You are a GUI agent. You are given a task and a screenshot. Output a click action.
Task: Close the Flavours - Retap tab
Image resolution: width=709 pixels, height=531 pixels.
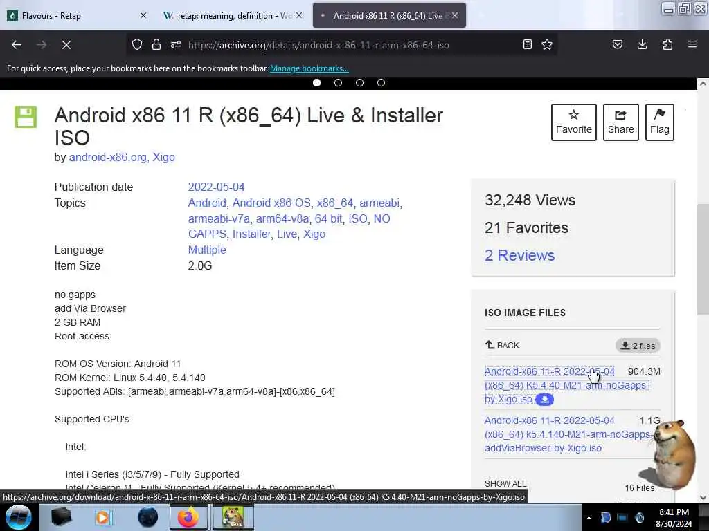pos(143,15)
